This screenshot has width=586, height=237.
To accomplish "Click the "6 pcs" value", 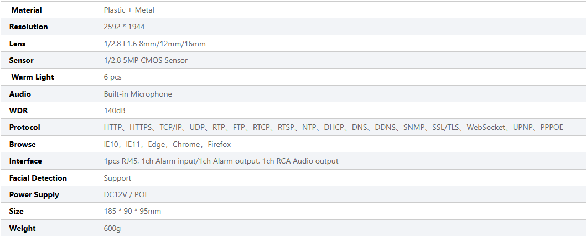I will pyautogui.click(x=112, y=77).
